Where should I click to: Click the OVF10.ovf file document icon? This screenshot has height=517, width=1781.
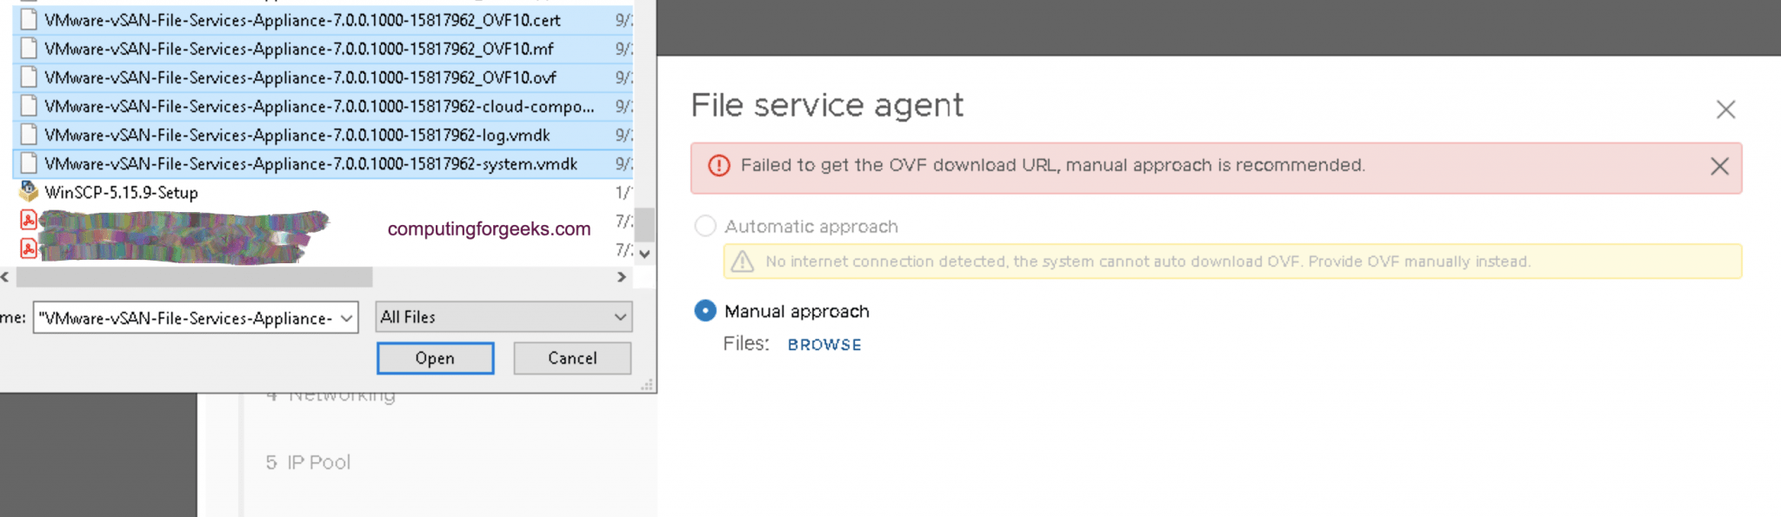[x=29, y=77]
